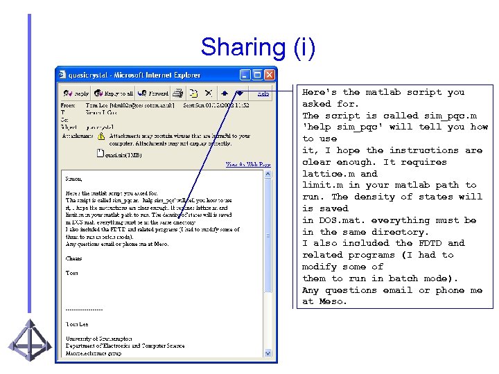Go to previous message with up arrow
499x374 pixels.
225,93
